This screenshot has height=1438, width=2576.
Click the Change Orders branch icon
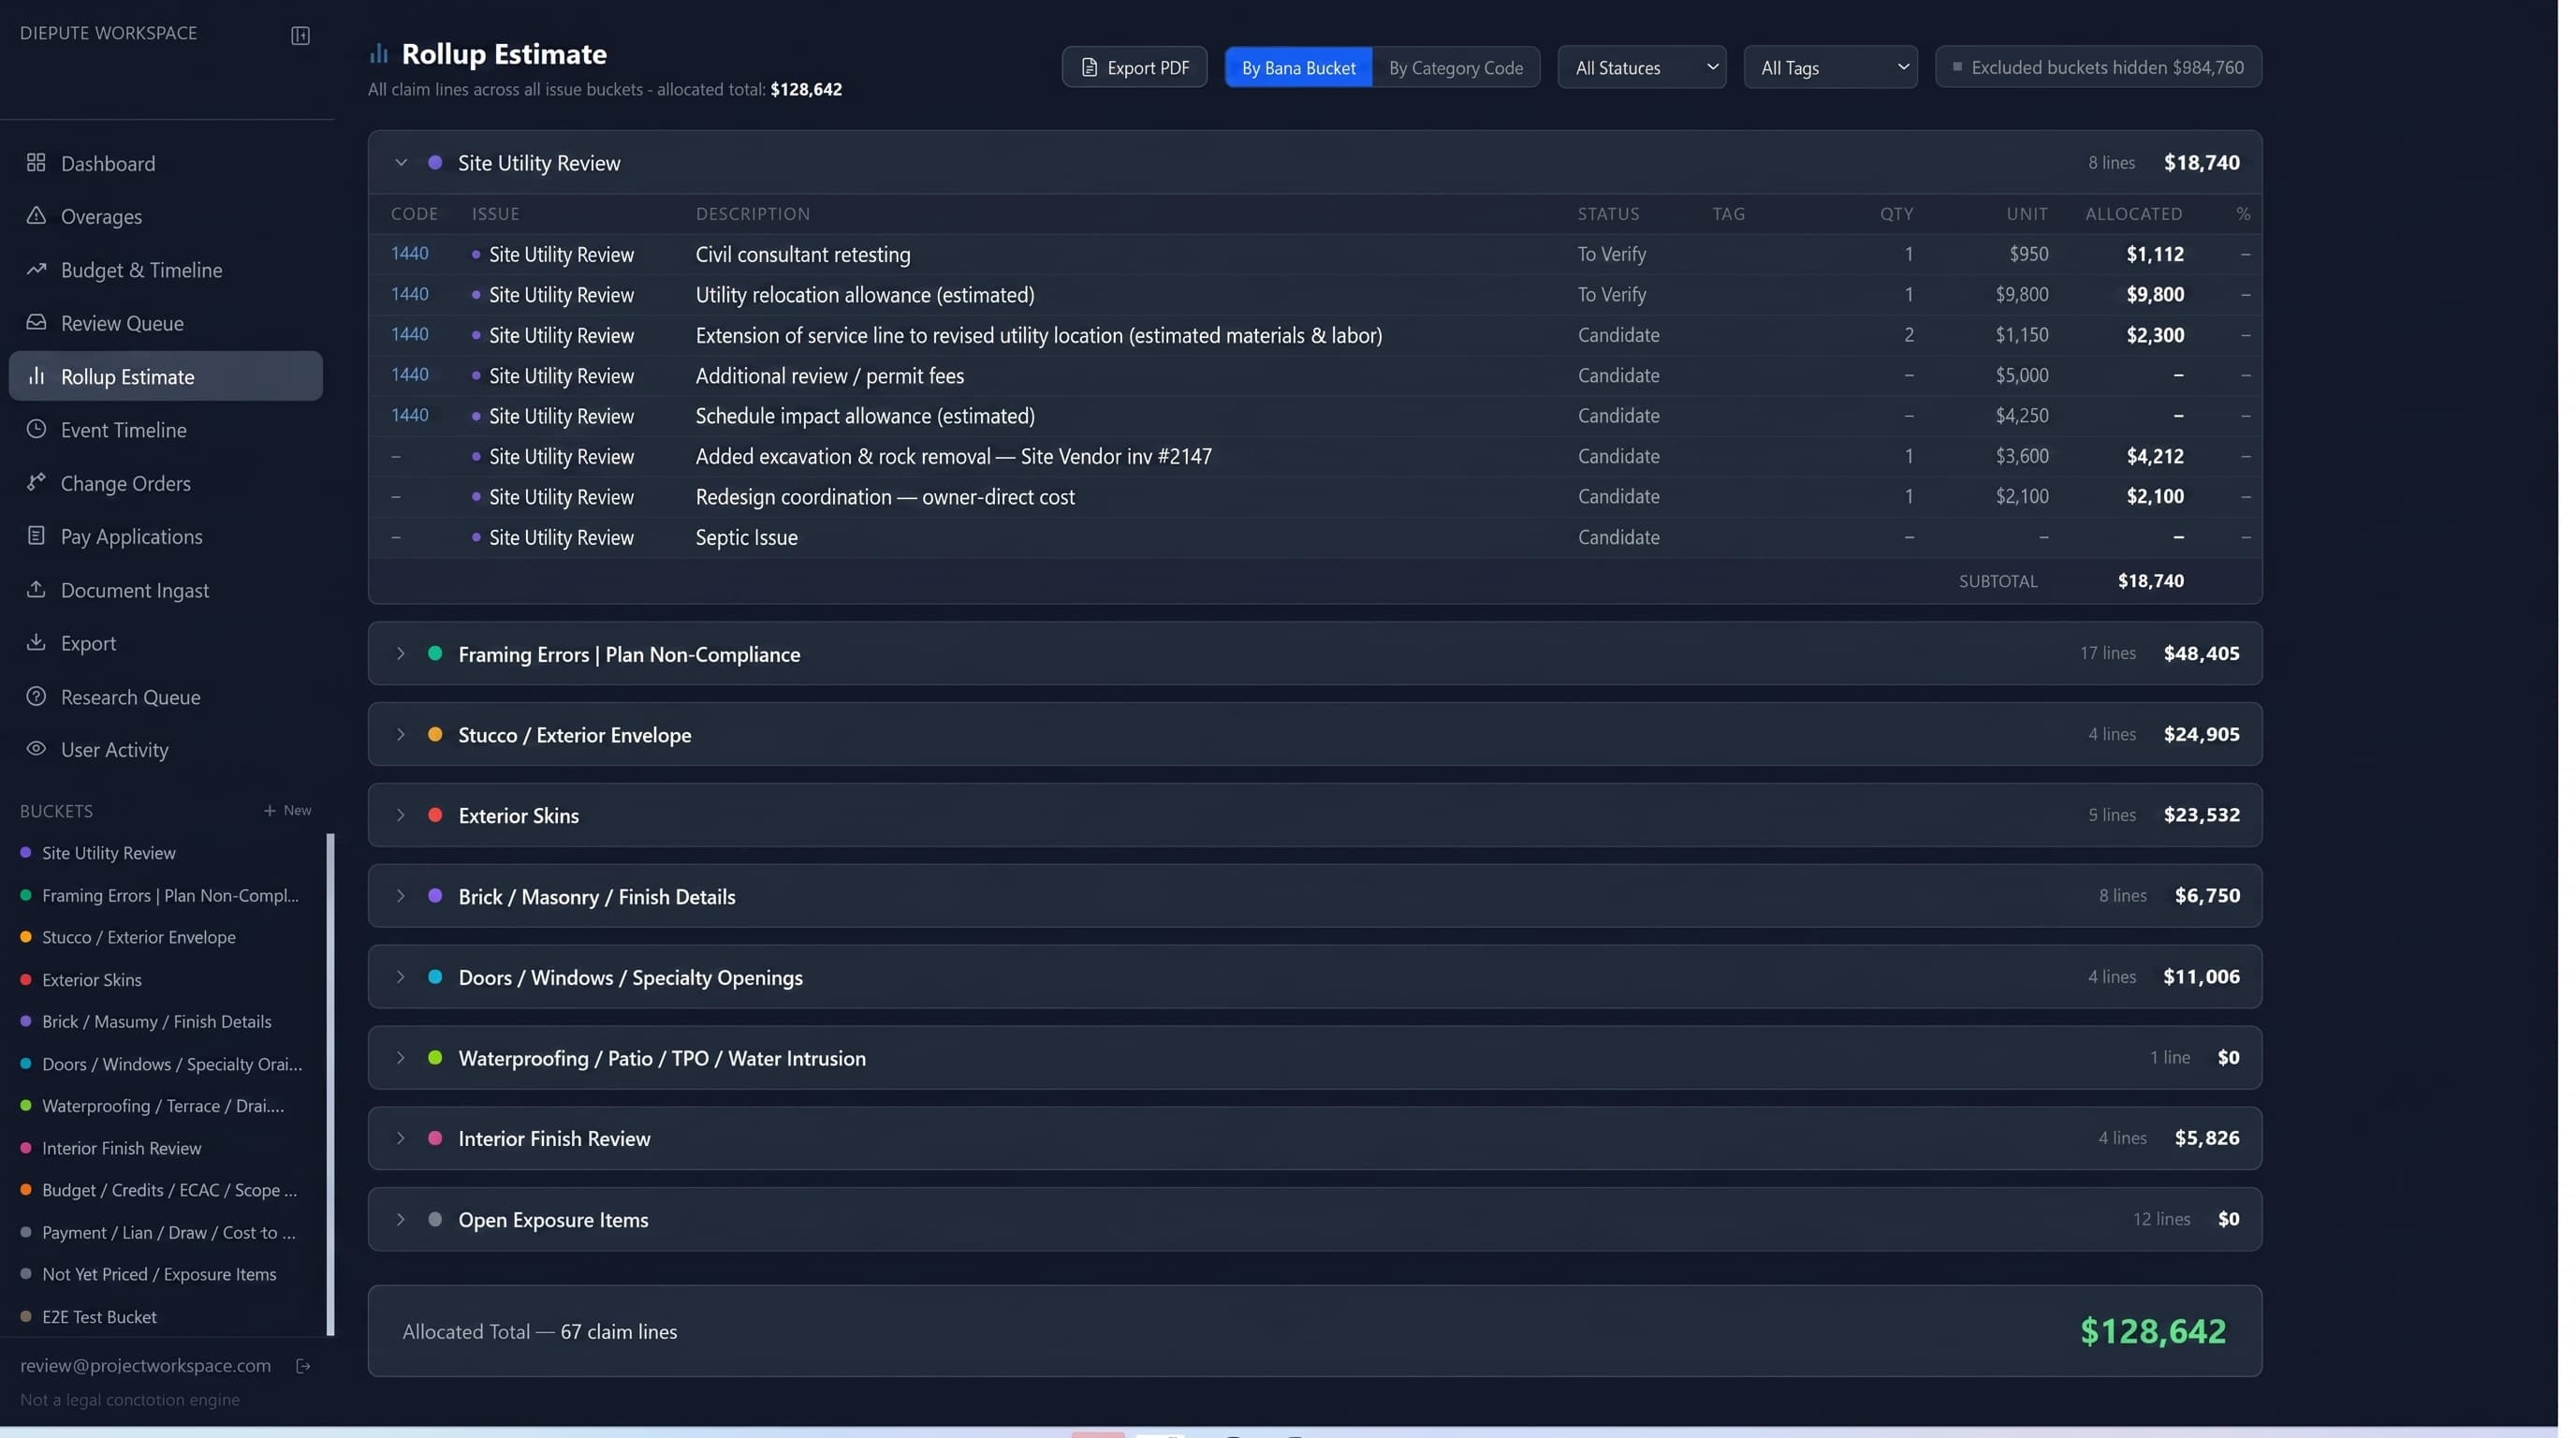36,482
